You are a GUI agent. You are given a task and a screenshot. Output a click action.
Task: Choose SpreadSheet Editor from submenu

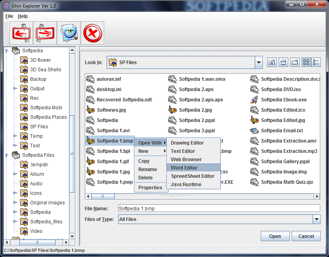click(x=193, y=176)
